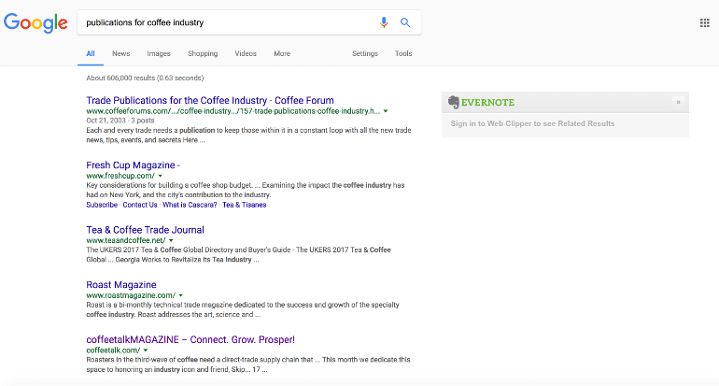
Task: Click the Evernote elephant logo
Action: 453,102
